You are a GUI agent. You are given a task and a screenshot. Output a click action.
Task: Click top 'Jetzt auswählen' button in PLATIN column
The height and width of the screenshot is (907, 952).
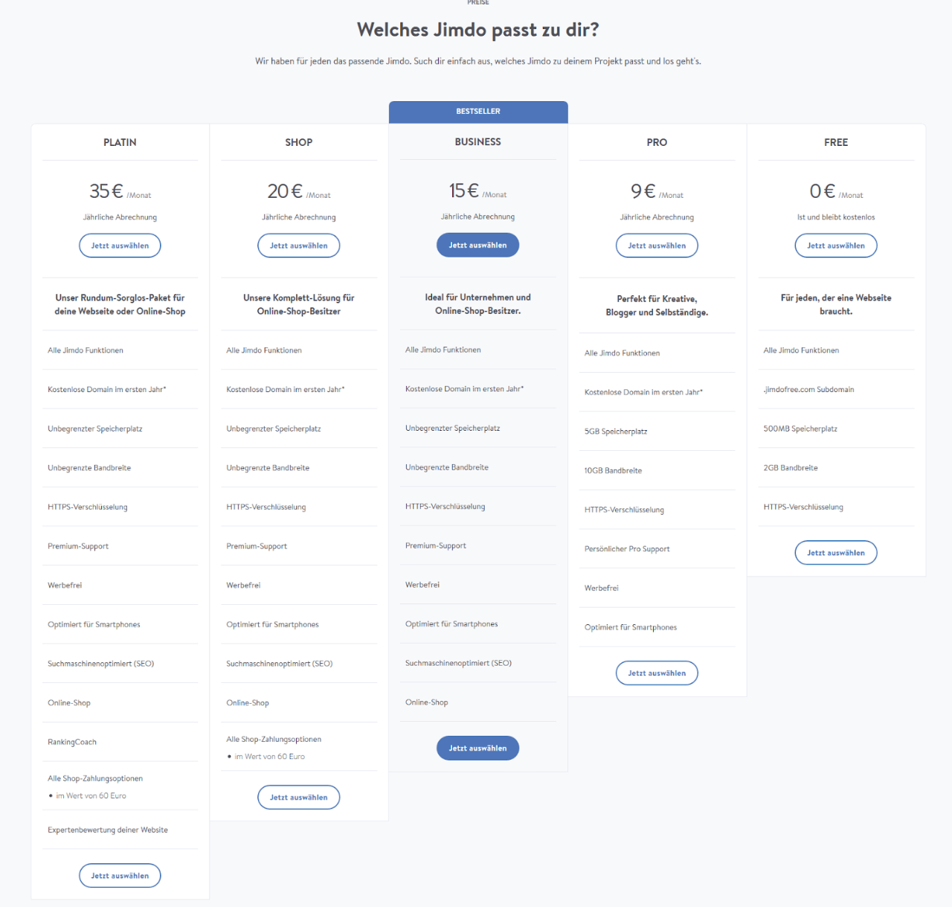(x=120, y=246)
